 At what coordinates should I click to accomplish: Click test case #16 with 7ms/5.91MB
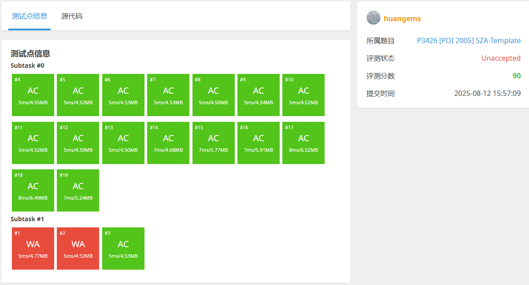coord(259,142)
